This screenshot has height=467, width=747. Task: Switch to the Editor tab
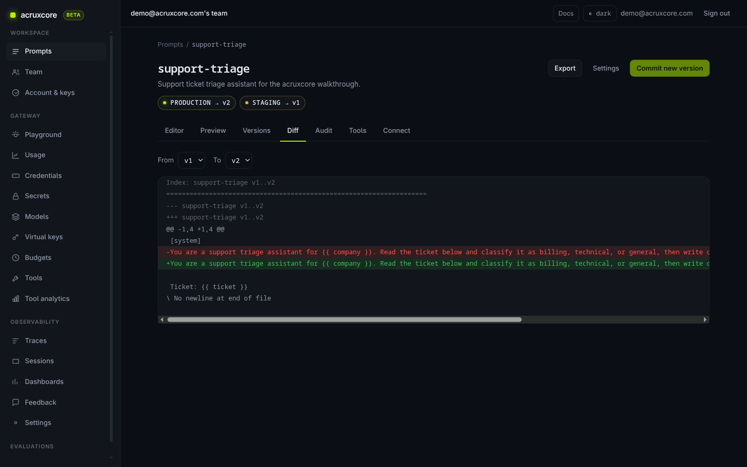pyautogui.click(x=174, y=131)
